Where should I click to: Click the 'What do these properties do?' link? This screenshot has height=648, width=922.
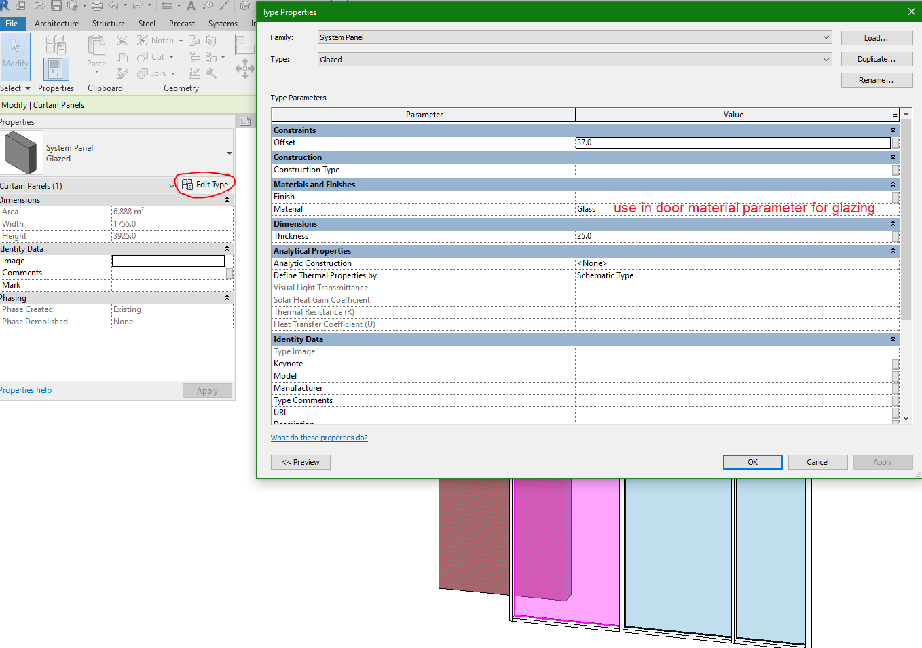click(x=319, y=438)
